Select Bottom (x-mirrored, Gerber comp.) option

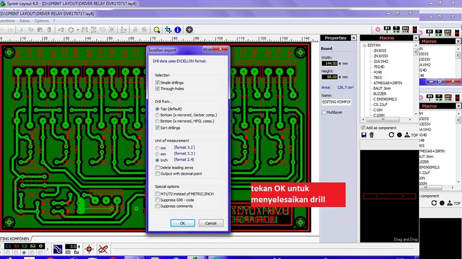click(x=157, y=115)
